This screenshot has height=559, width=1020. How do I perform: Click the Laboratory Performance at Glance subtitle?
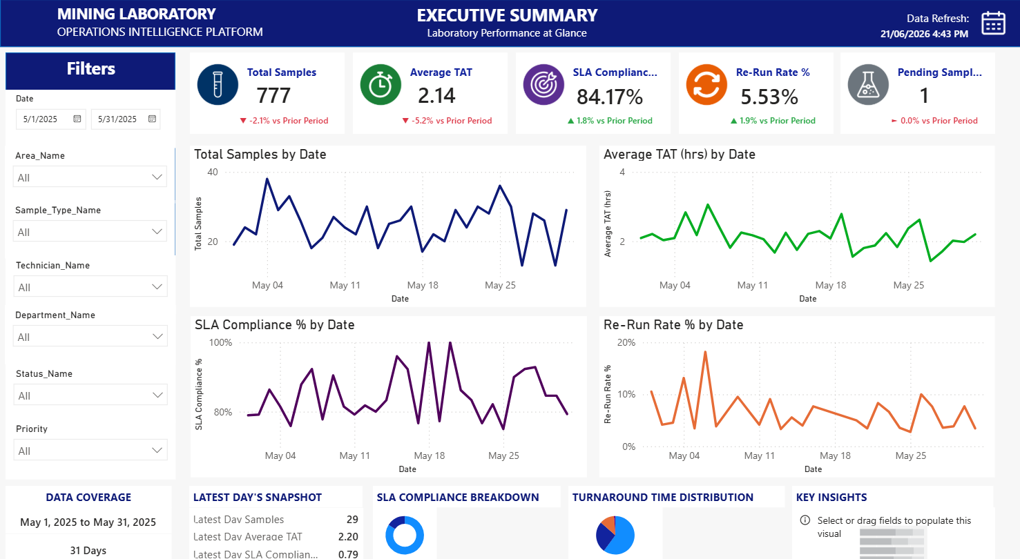point(507,33)
